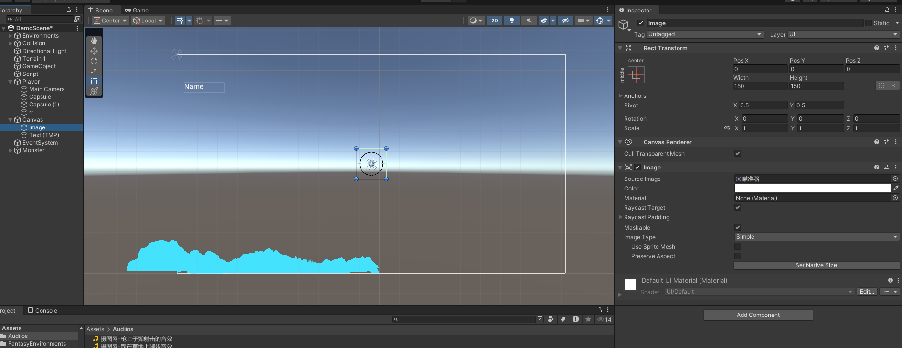
Task: Toggle Cull Transparent Mesh checkbox
Action: pyautogui.click(x=738, y=153)
